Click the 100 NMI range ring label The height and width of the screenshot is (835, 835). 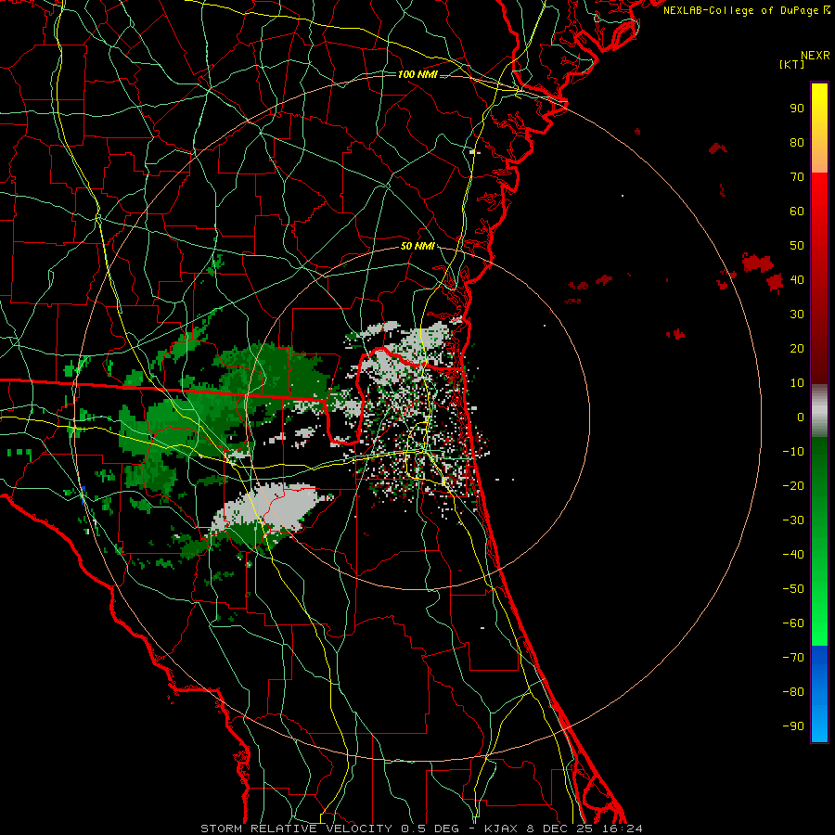tap(417, 74)
